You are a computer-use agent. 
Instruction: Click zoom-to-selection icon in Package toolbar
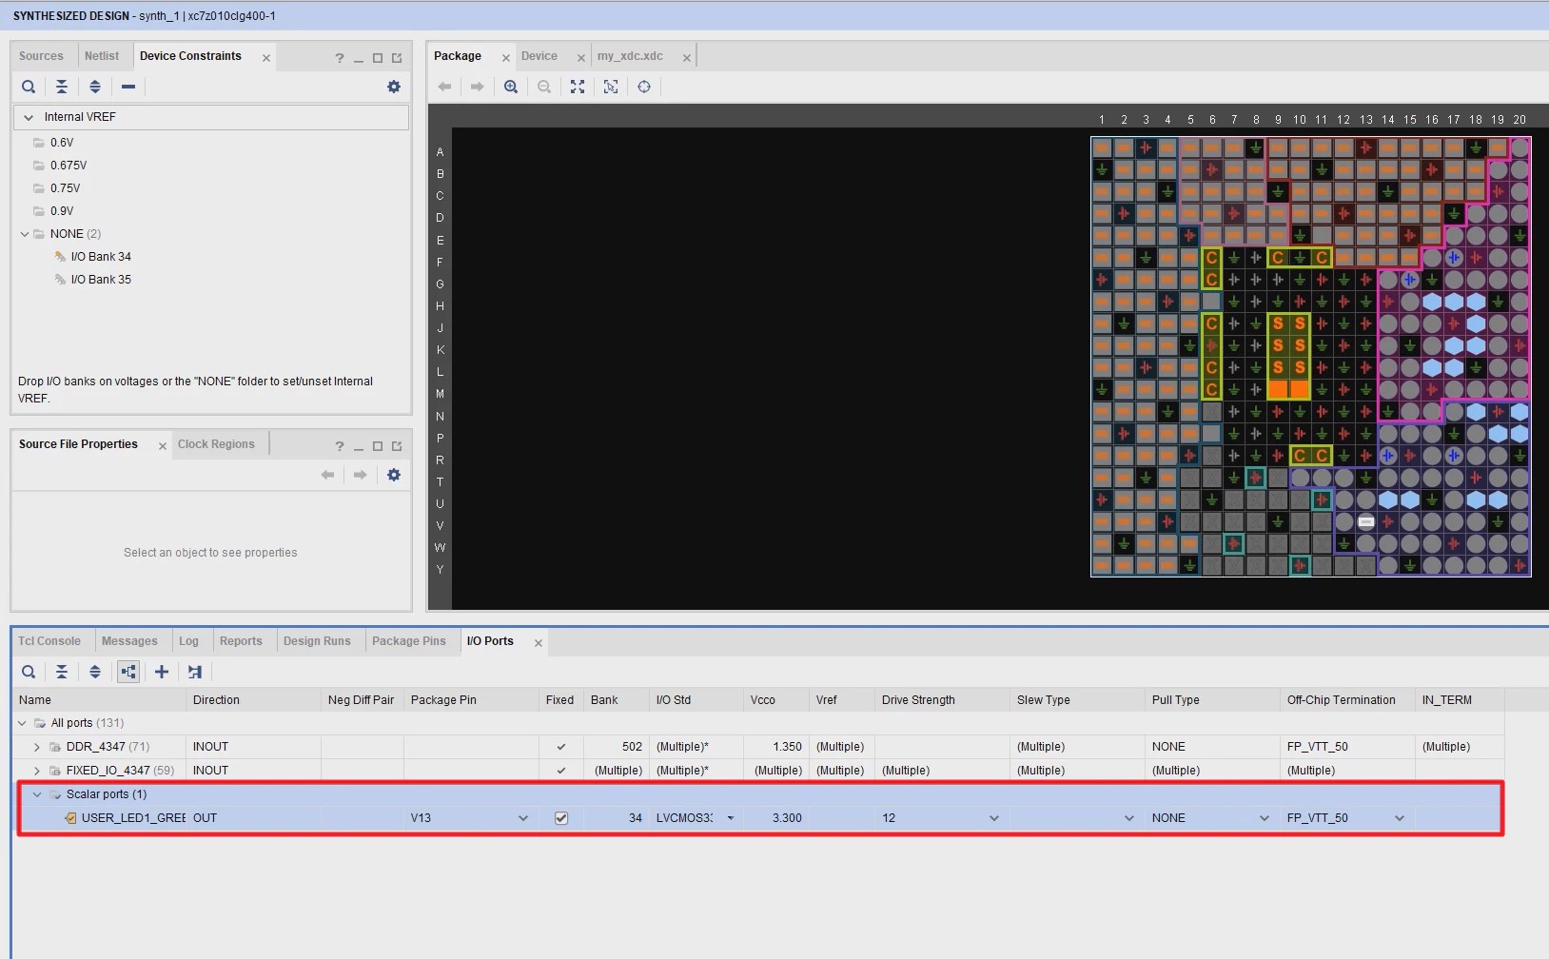point(611,87)
